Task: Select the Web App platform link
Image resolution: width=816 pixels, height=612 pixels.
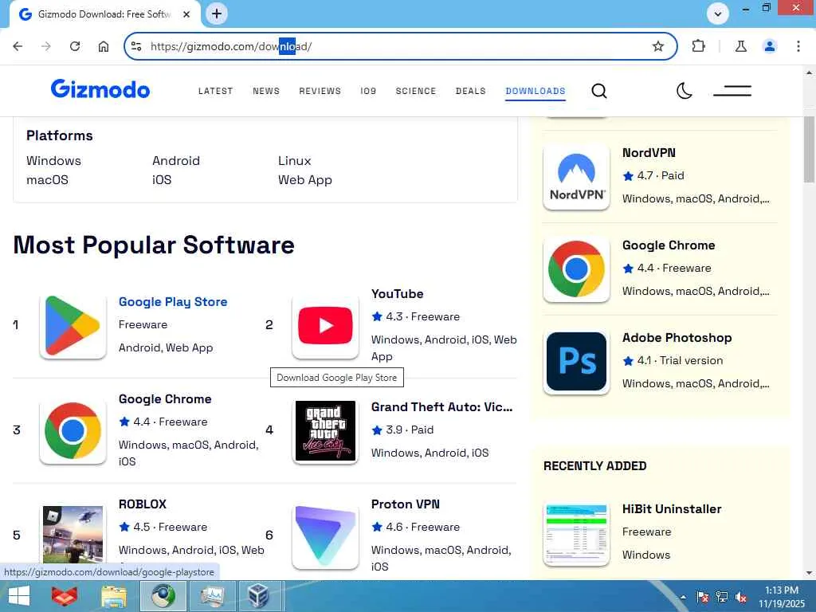Action: (x=305, y=180)
